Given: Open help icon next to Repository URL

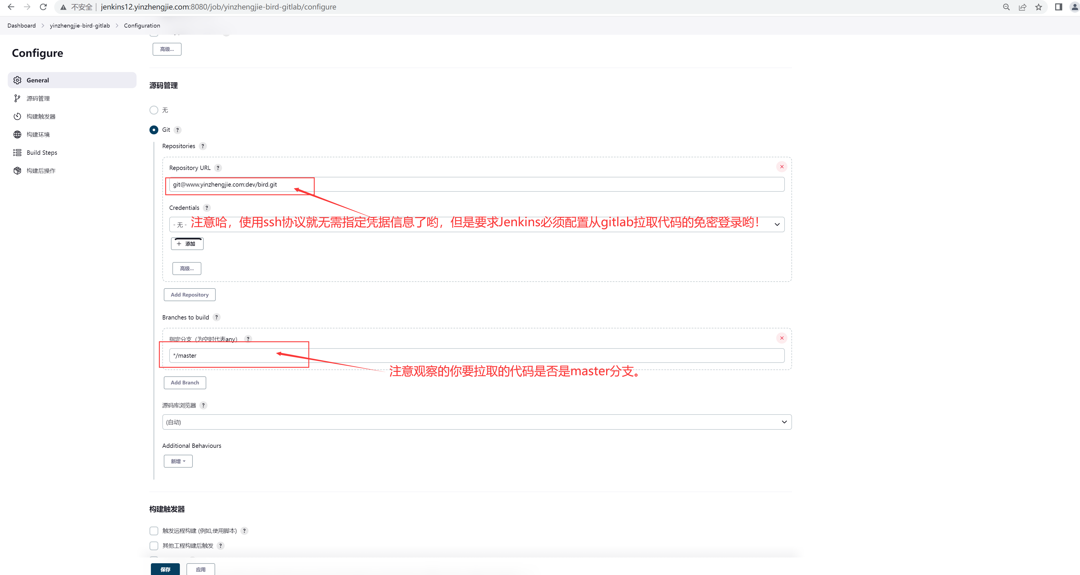Looking at the screenshot, I should point(218,168).
